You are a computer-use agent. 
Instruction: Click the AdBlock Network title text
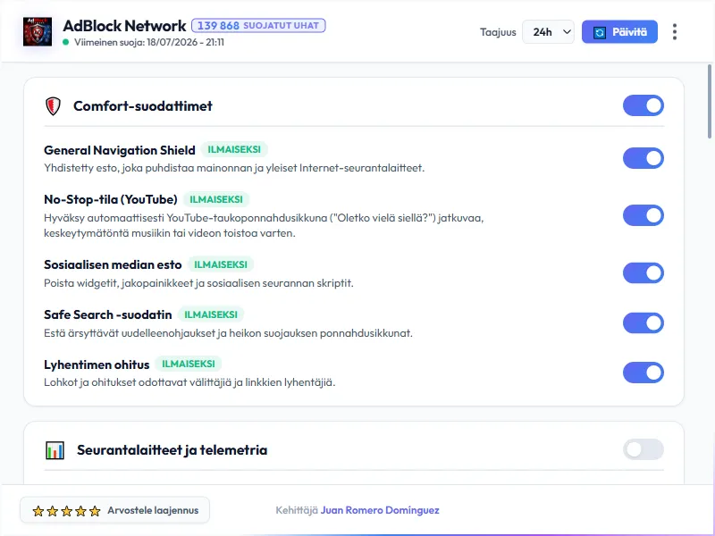point(124,26)
